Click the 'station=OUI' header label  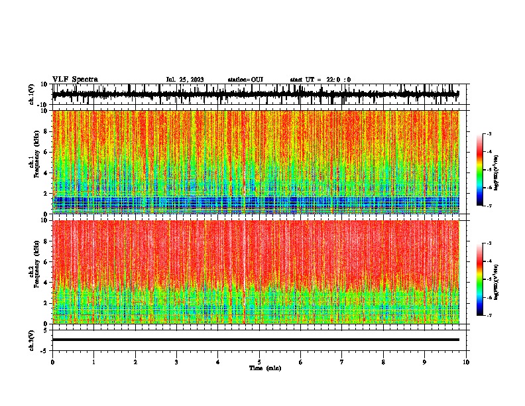coord(245,80)
